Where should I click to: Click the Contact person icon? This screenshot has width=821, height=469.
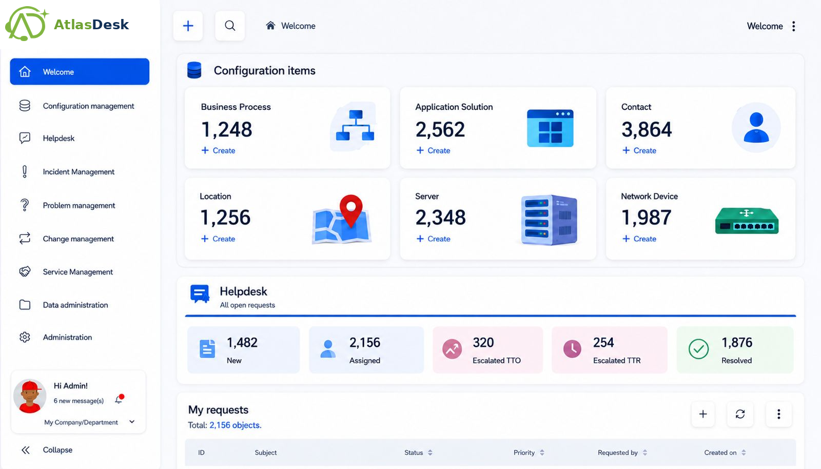tap(756, 127)
